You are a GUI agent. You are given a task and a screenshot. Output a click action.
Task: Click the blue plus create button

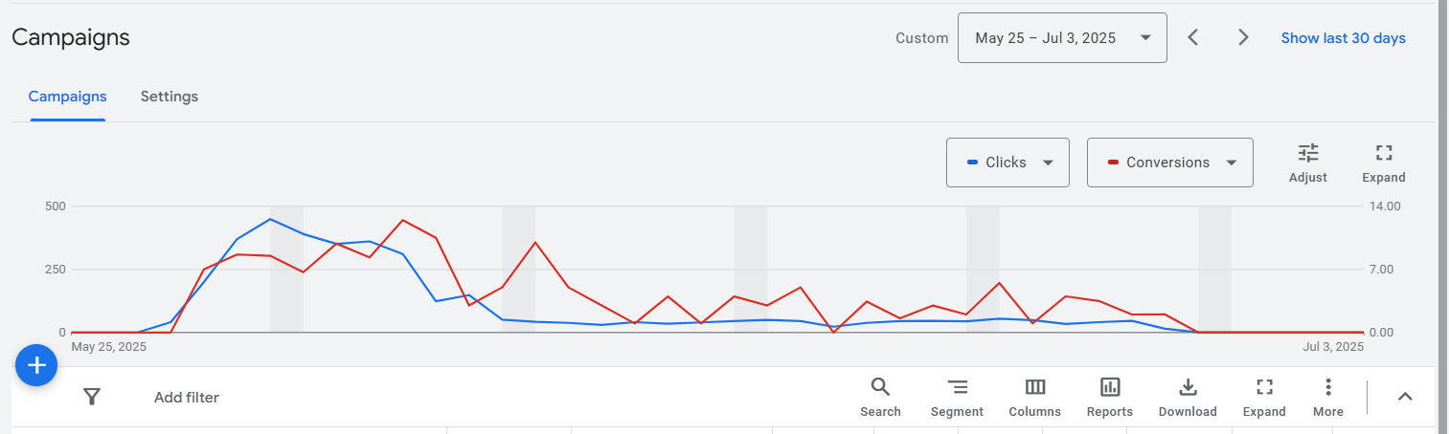(x=36, y=365)
